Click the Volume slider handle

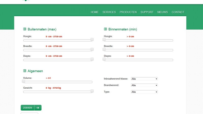[23, 81]
